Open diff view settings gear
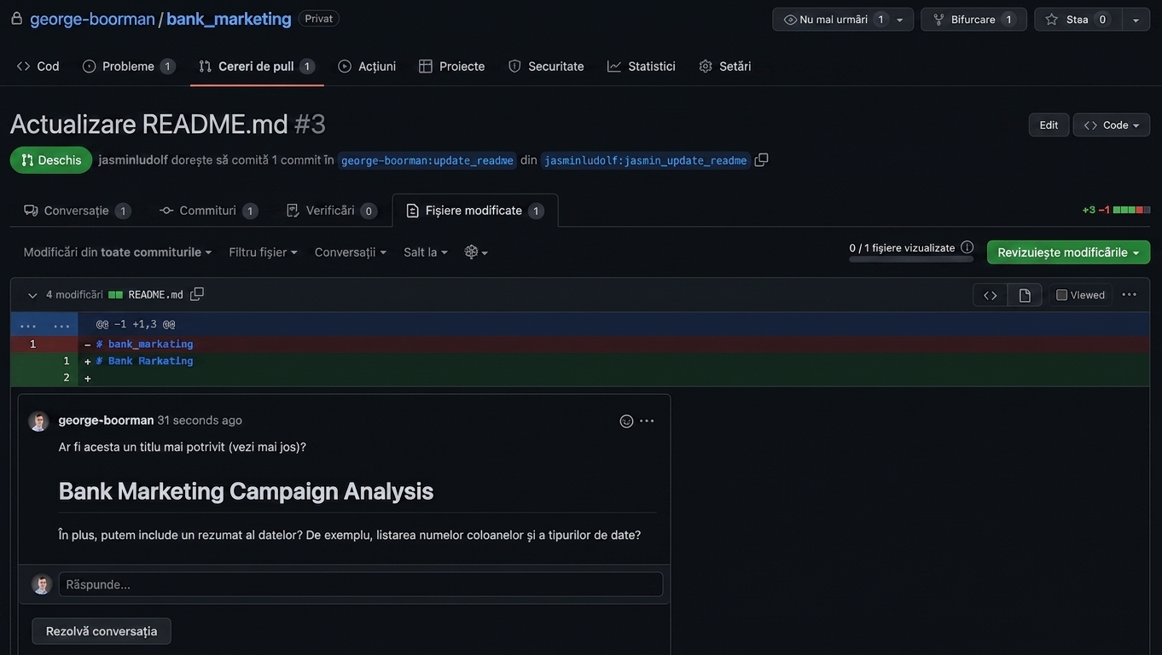The width and height of the screenshot is (1162, 655). 476,252
